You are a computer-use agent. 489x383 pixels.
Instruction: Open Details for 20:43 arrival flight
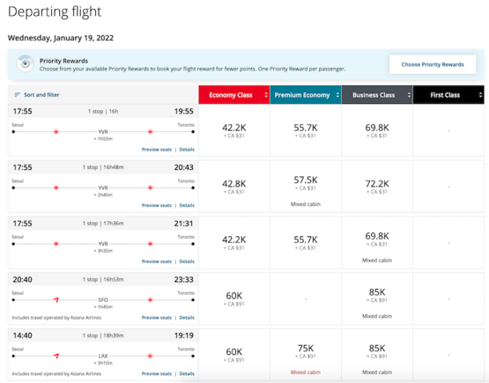[x=187, y=205]
